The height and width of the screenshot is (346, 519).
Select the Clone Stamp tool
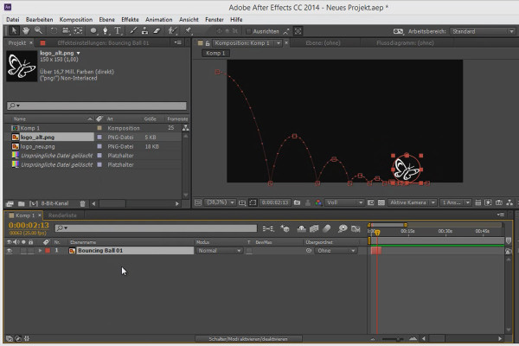point(144,31)
